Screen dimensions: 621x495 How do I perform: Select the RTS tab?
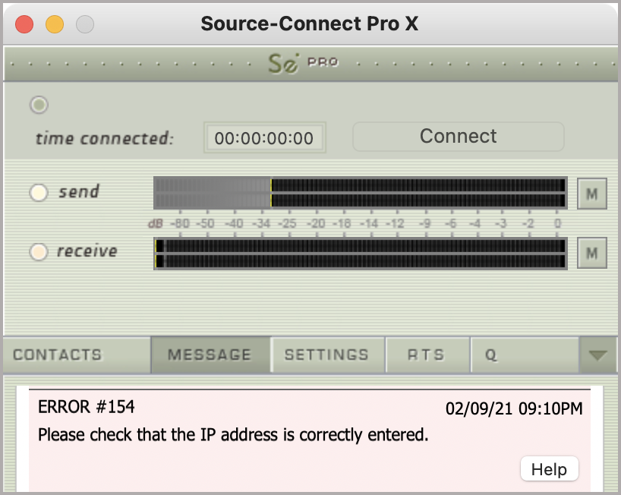pos(426,355)
